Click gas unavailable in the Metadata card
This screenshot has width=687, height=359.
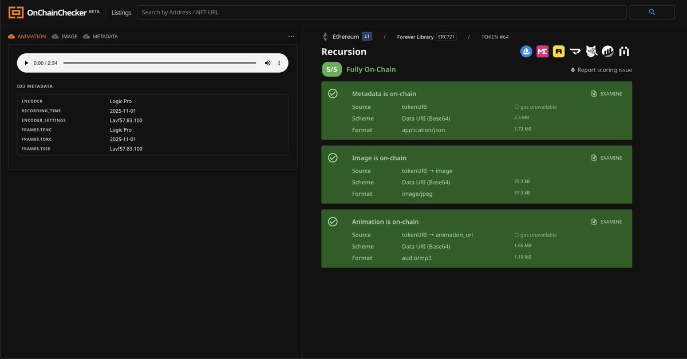tap(535, 107)
